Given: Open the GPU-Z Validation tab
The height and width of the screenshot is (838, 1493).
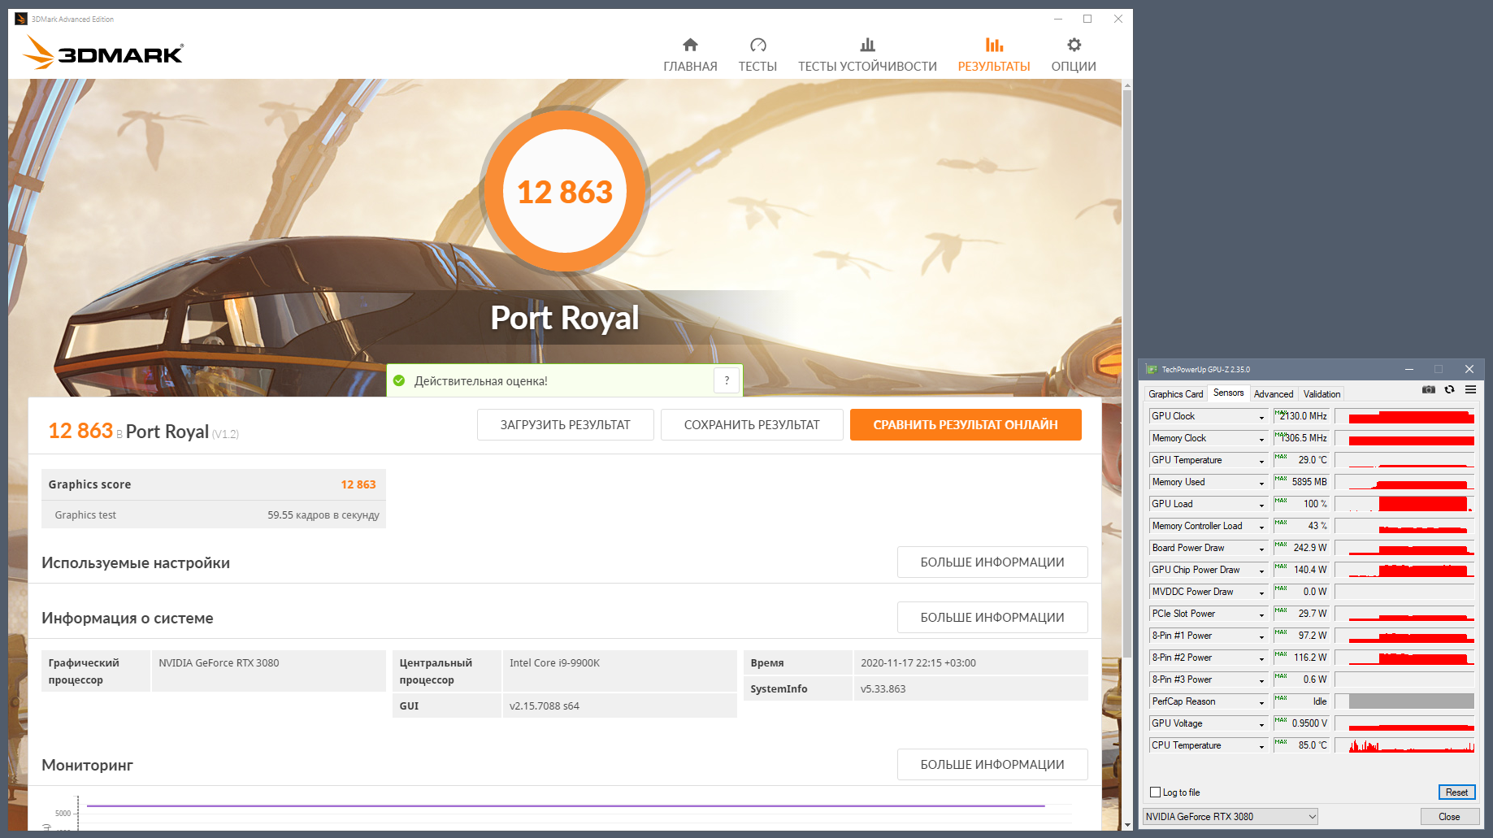Looking at the screenshot, I should (1322, 394).
